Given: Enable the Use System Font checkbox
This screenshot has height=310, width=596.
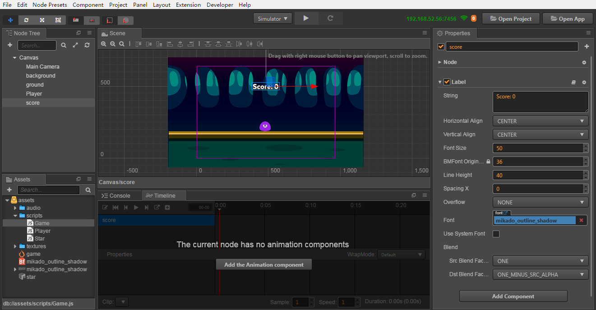Looking at the screenshot, I should click(x=496, y=234).
